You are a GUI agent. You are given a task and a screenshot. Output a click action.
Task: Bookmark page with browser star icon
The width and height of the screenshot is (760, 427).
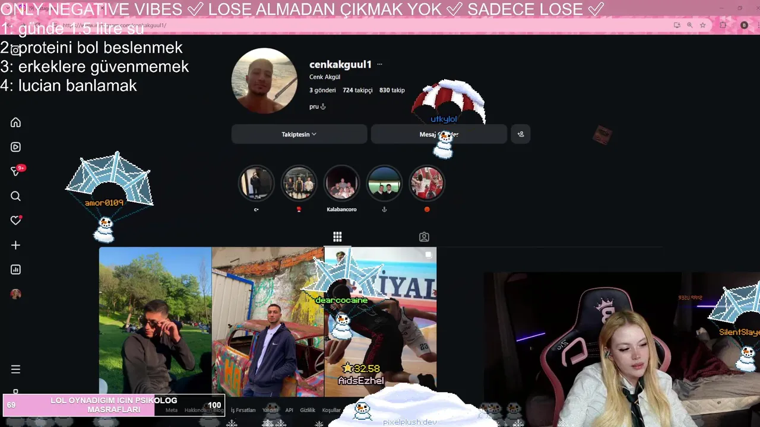pyautogui.click(x=703, y=25)
